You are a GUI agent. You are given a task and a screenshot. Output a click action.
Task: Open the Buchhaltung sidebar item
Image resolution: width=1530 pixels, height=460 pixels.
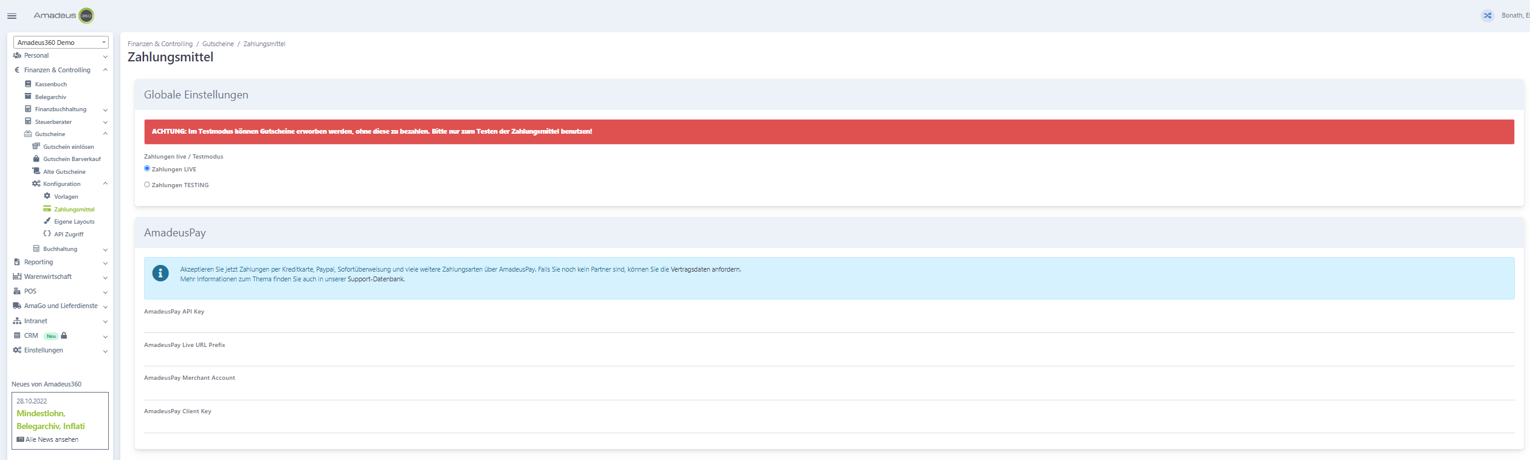[x=60, y=249]
